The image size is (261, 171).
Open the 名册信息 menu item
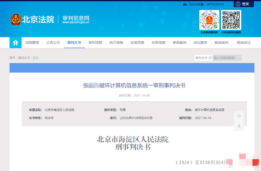click(158, 43)
